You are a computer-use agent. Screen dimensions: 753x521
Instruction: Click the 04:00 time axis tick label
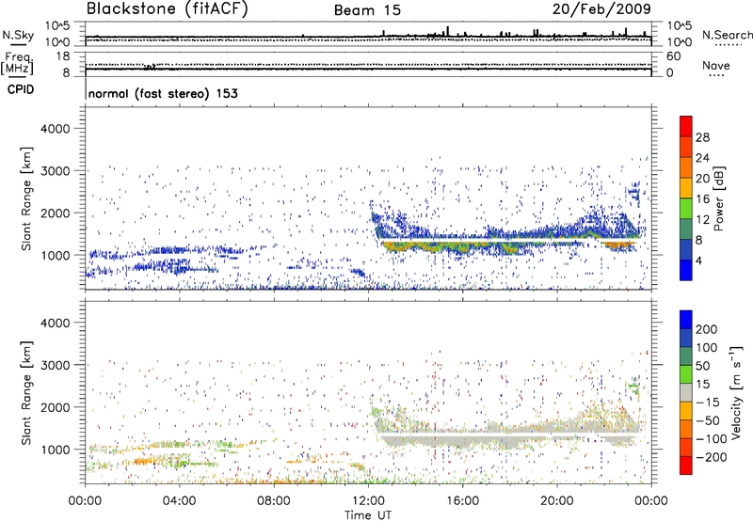pos(179,501)
